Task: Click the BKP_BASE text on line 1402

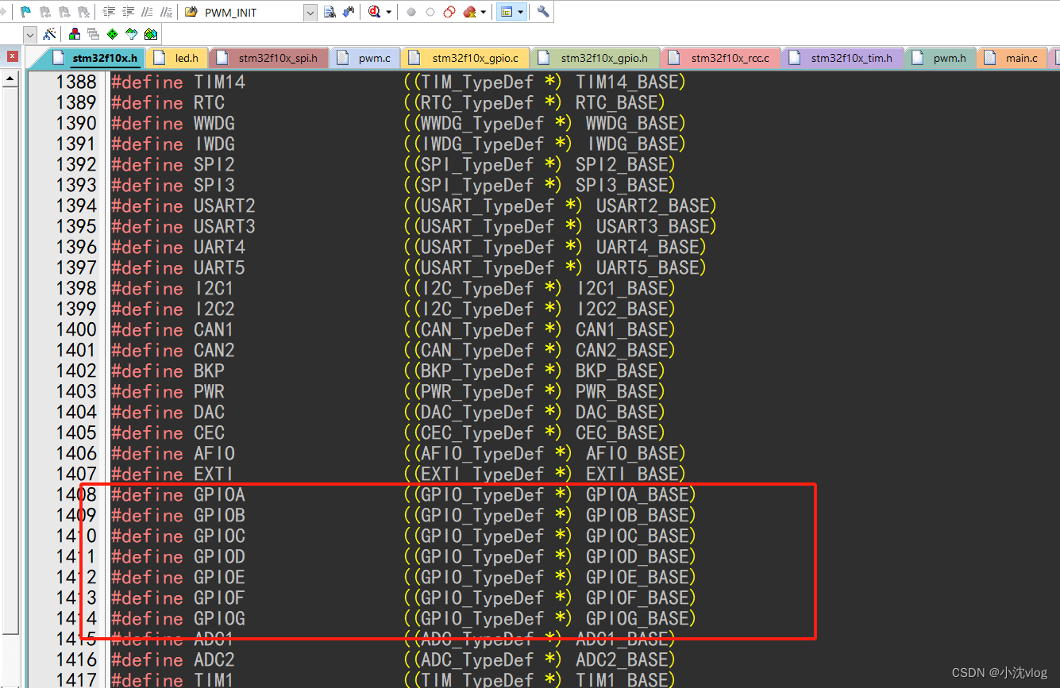Action: tap(616, 371)
